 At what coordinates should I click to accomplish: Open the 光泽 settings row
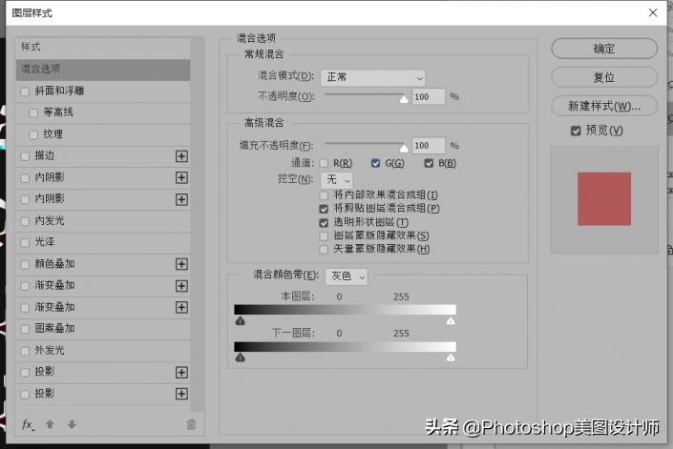pos(103,242)
